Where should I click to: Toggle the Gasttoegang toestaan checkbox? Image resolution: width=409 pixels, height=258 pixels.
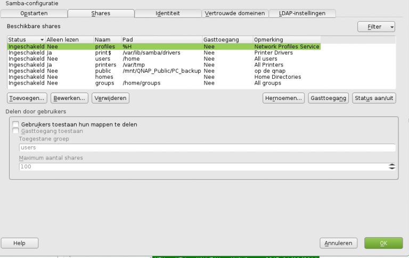click(15, 131)
